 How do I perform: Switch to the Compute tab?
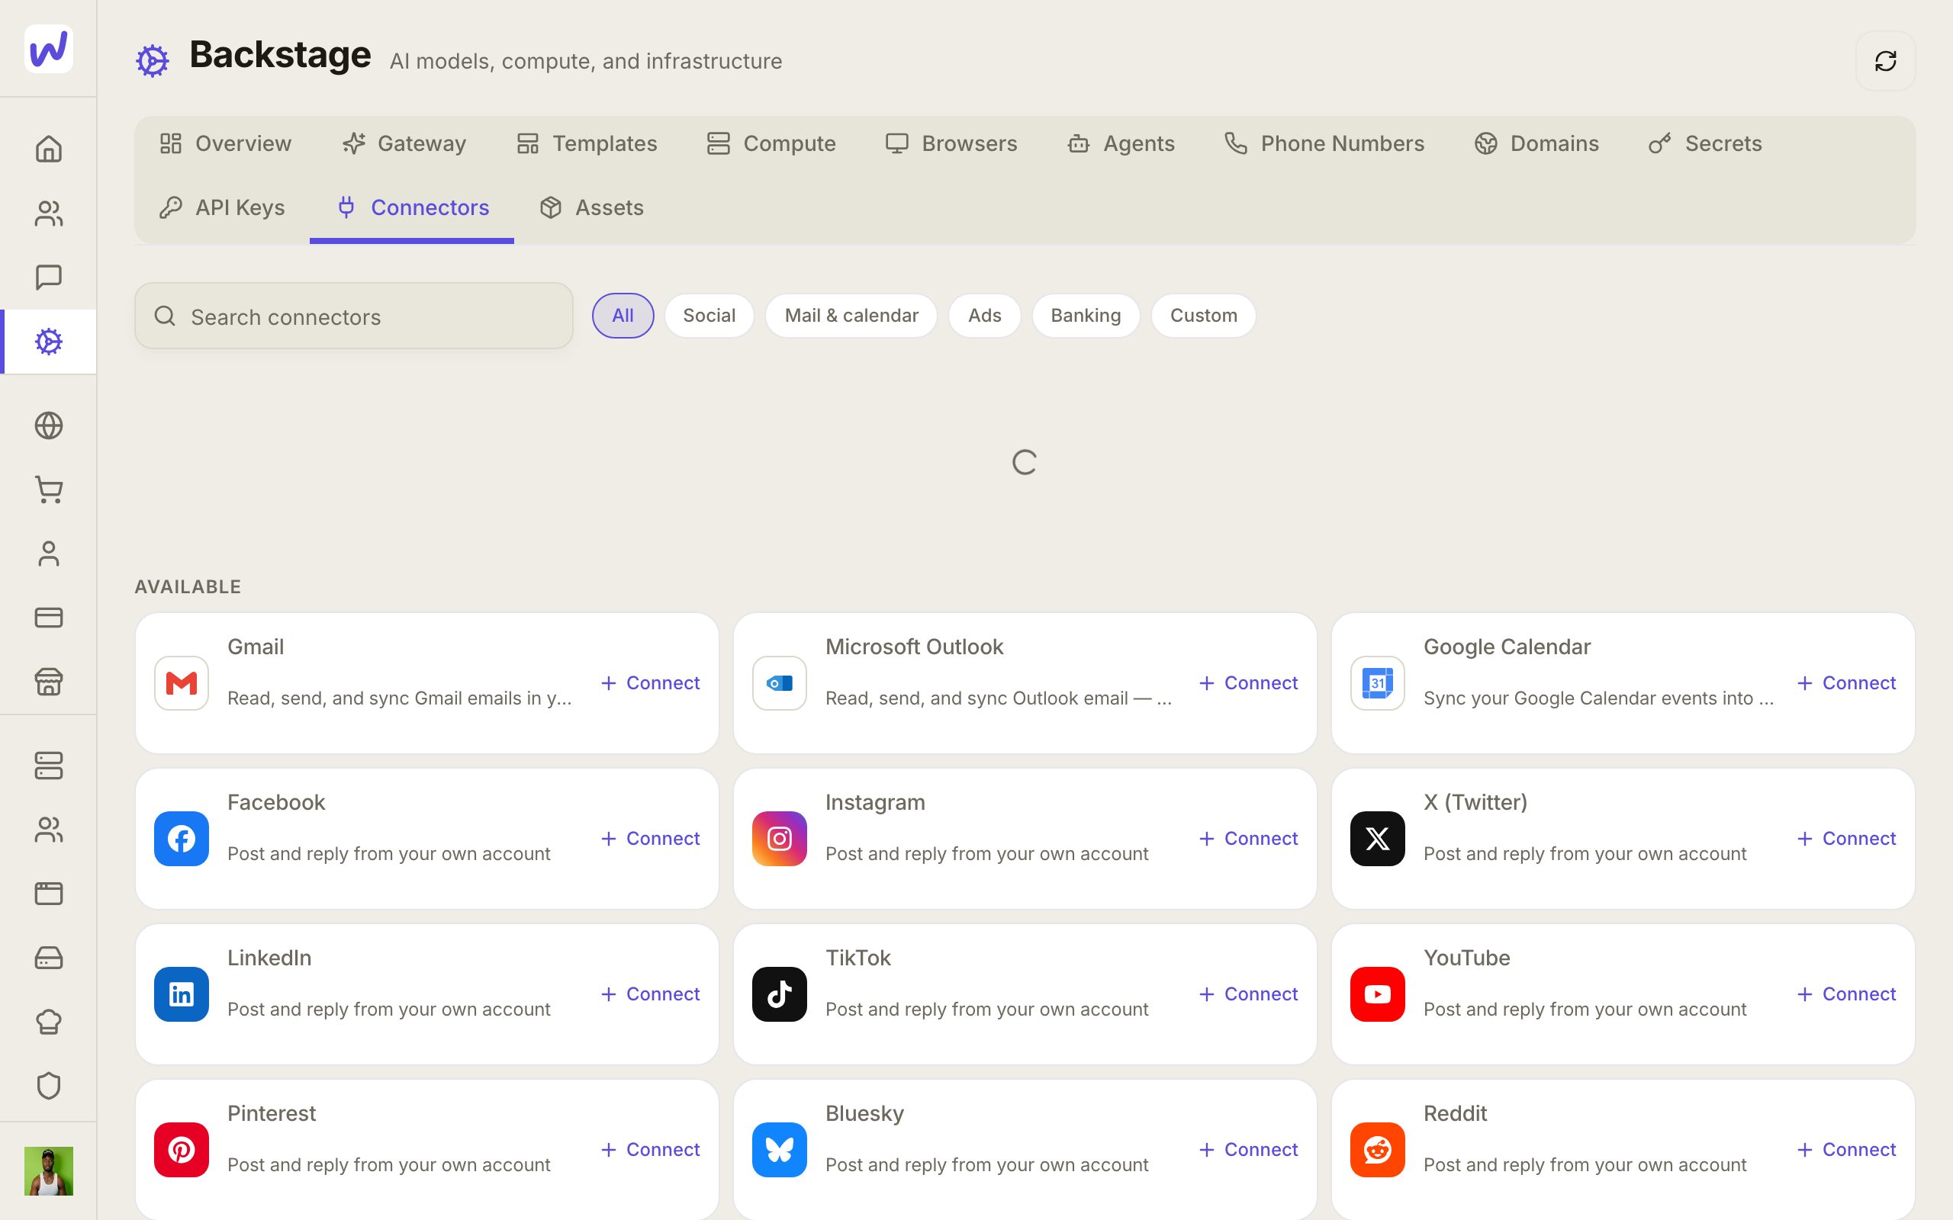[x=771, y=143]
